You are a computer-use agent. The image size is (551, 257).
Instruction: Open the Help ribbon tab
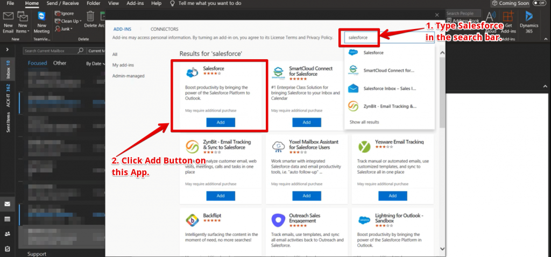(x=156, y=3)
